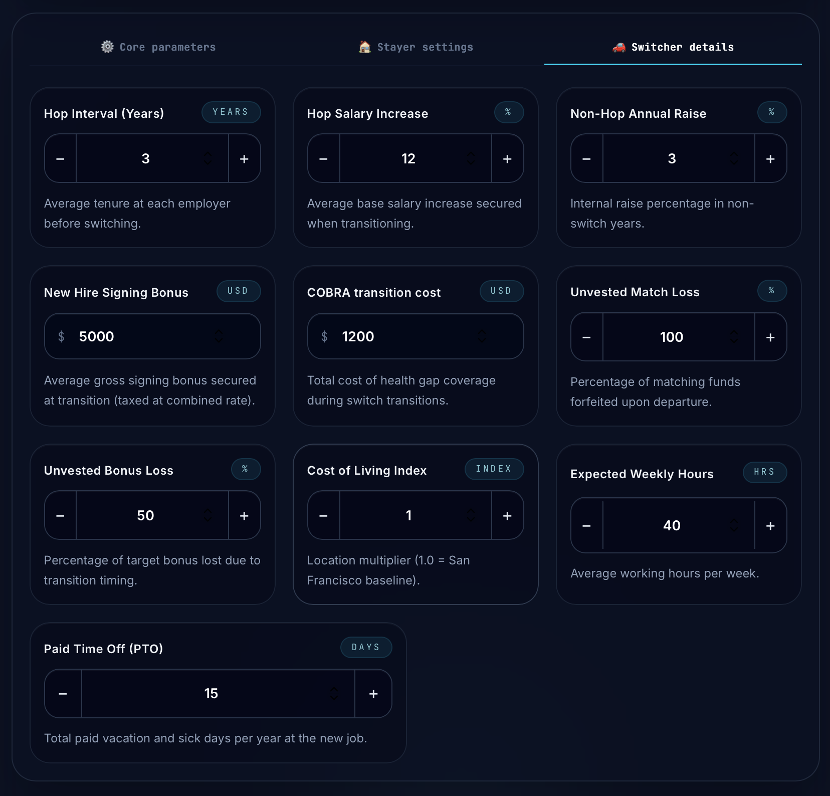This screenshot has height=796, width=830.
Task: Increase Unvested Bonus Loss with plus
Action: pos(244,516)
